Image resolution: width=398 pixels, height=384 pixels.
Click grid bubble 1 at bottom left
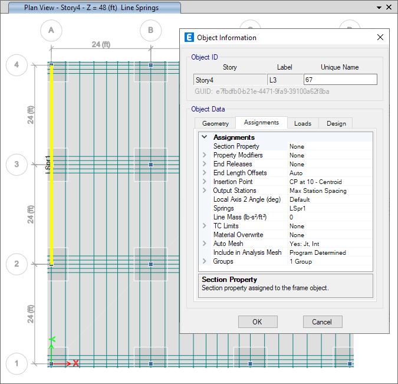[x=17, y=363]
